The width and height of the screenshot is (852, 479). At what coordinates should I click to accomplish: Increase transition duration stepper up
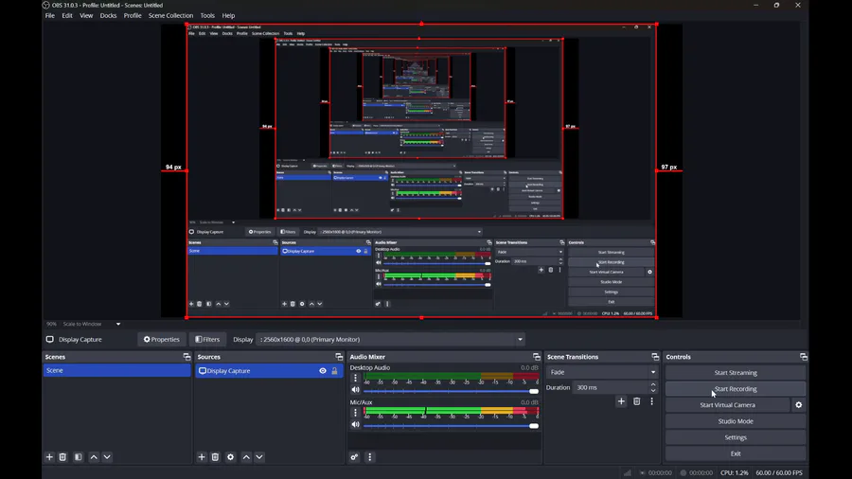(x=653, y=384)
